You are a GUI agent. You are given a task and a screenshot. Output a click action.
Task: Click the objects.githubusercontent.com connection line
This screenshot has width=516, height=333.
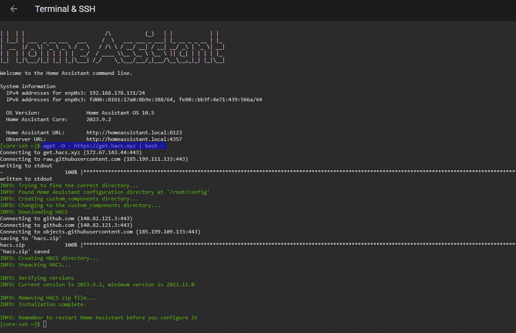tap(100, 232)
